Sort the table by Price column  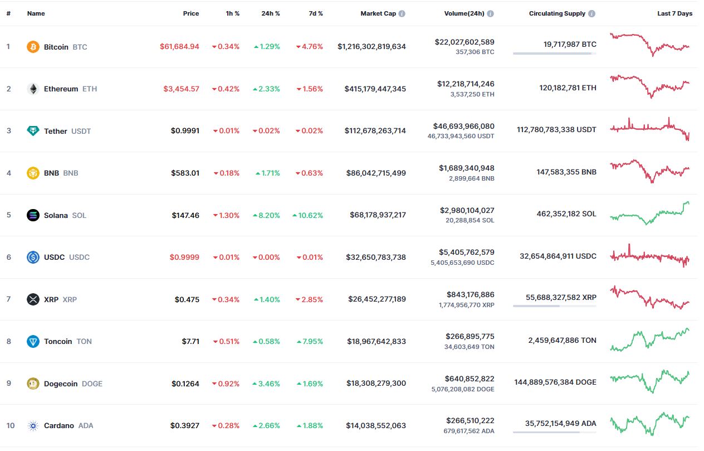point(190,13)
